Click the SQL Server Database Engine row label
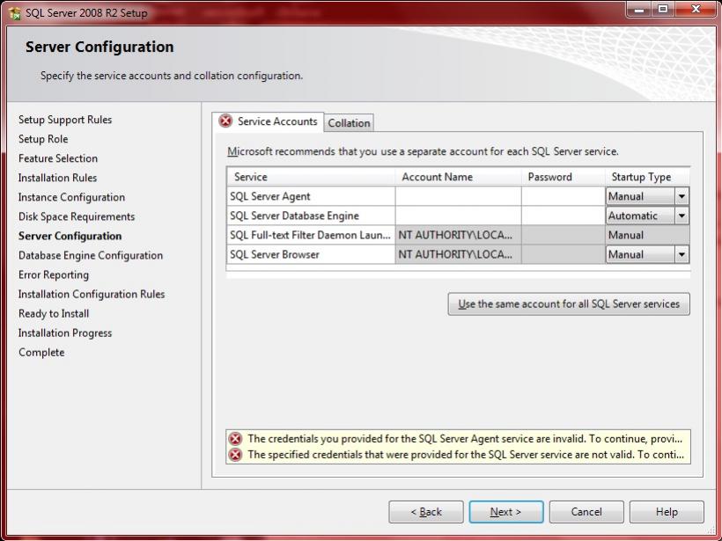 (x=294, y=216)
